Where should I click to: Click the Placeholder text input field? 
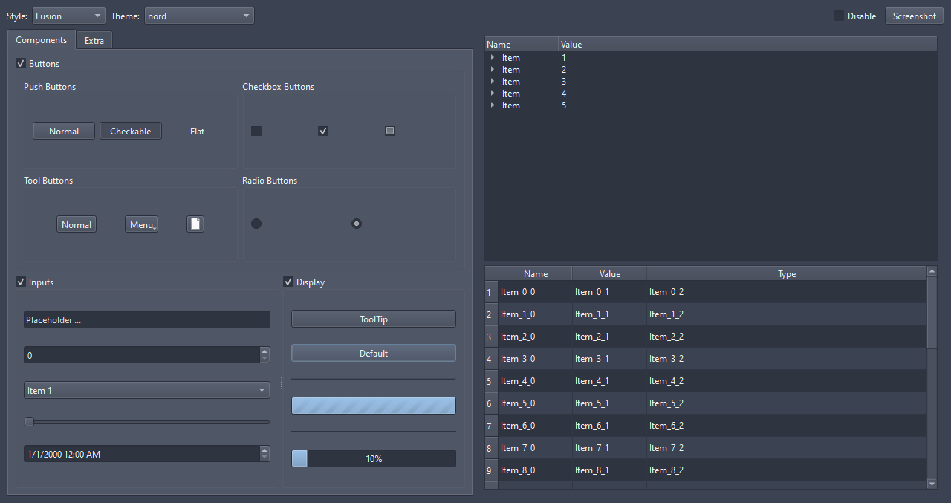coord(146,319)
